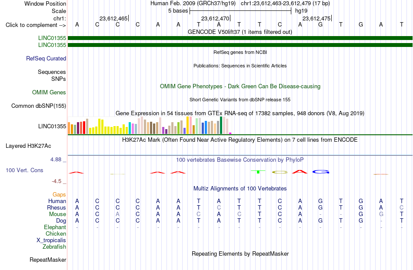Select the 'Chicken' alignment row label
Viewport: 413px width, 270px height.
56,233
